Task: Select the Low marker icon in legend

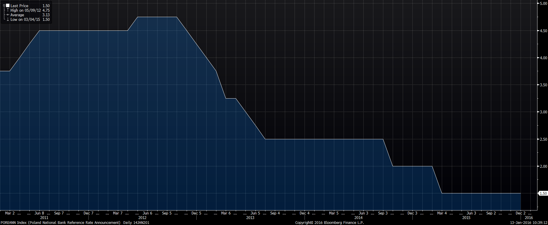Action: [x=8, y=19]
